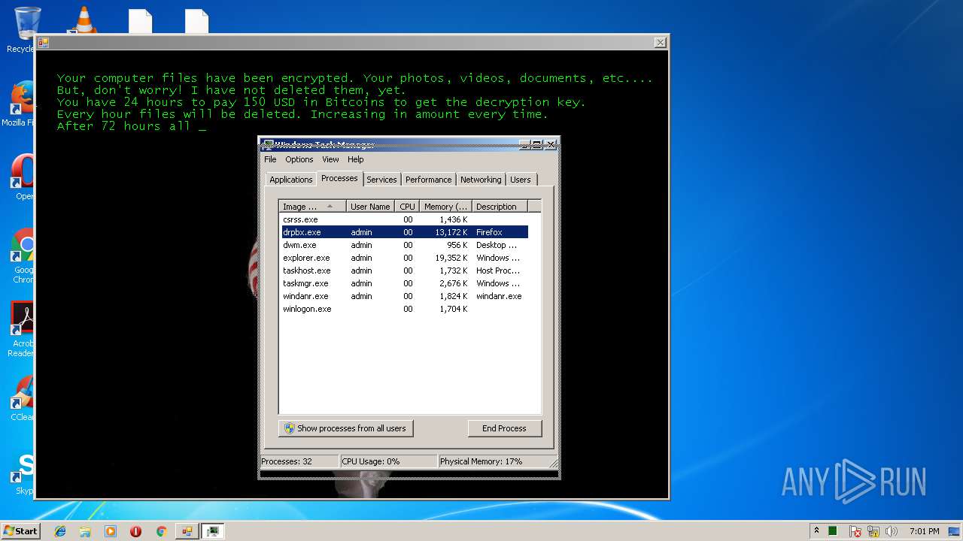
Task: Click Show processes from all users
Action: click(x=346, y=428)
